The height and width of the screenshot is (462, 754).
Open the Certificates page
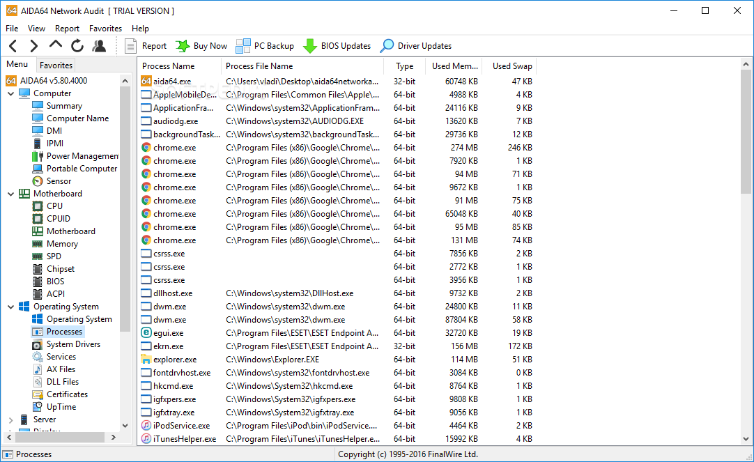pos(60,394)
